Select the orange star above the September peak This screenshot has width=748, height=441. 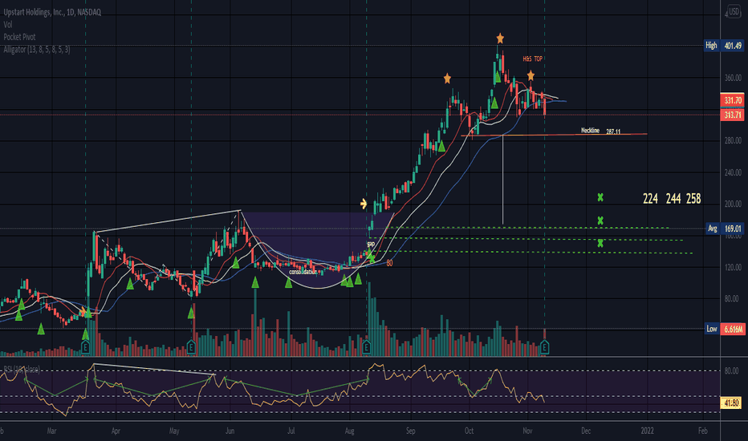[x=447, y=79]
